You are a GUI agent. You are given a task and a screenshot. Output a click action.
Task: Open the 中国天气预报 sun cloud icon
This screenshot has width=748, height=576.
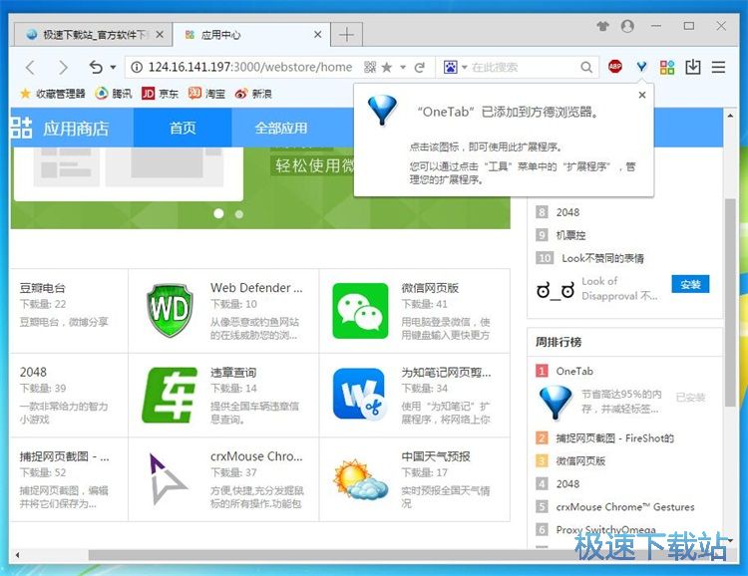tap(361, 479)
